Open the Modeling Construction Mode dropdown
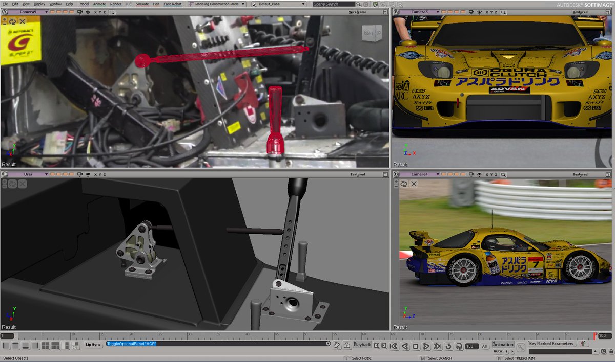The width and height of the screenshot is (615, 362). [x=217, y=4]
